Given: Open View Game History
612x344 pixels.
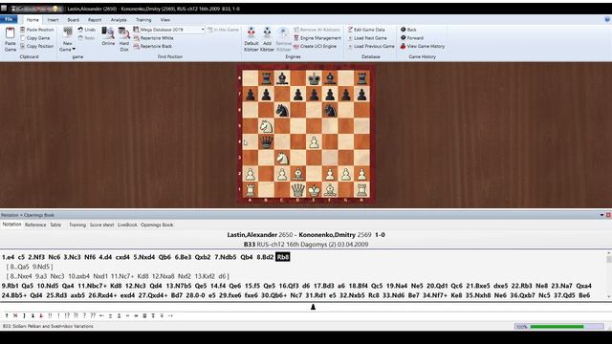Looking at the screenshot, I should pyautogui.click(x=423, y=46).
